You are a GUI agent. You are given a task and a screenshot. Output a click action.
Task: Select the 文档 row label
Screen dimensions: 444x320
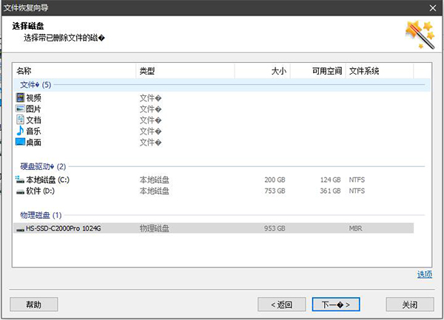click(x=34, y=120)
